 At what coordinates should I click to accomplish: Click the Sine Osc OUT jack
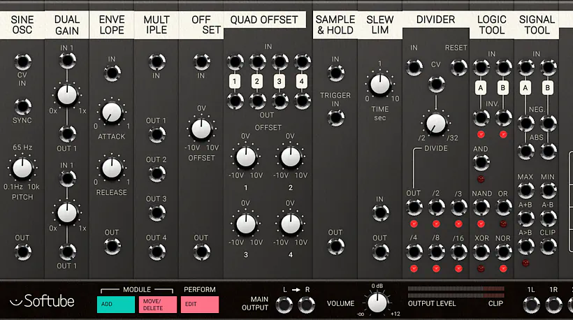click(x=22, y=252)
